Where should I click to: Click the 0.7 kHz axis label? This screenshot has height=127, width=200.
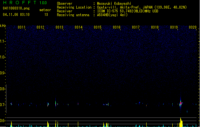(3, 105)
